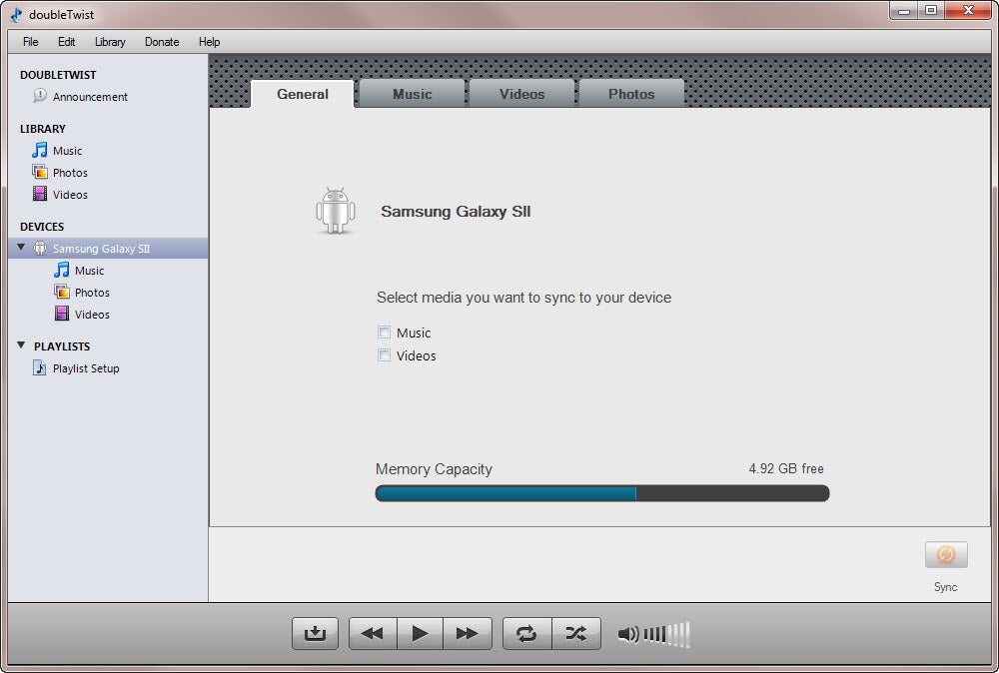Skip back with the rewind button
999x673 pixels.
point(373,633)
